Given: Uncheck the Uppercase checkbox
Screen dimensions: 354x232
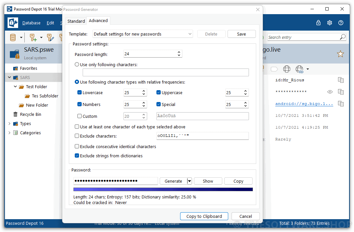Looking at the screenshot, I should click(158, 92).
